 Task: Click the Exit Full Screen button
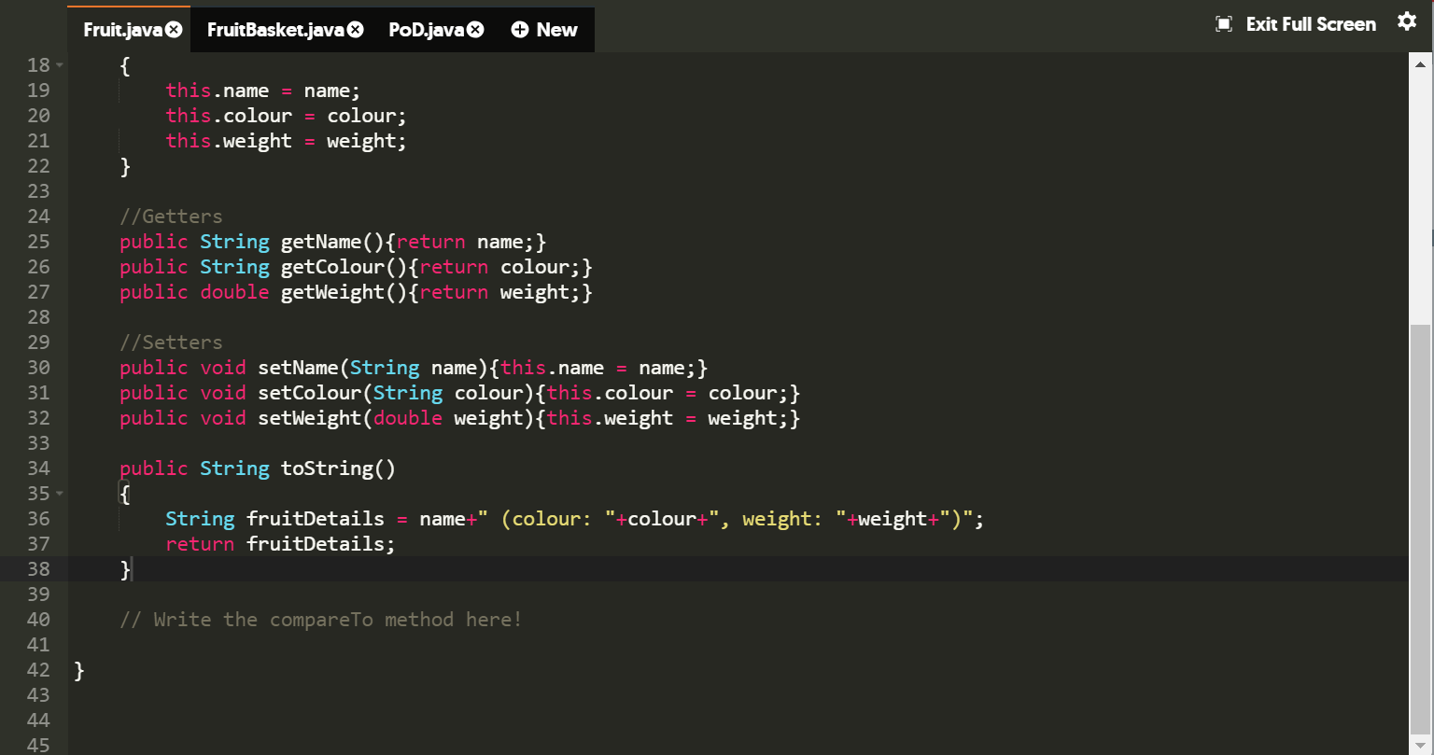point(1296,24)
